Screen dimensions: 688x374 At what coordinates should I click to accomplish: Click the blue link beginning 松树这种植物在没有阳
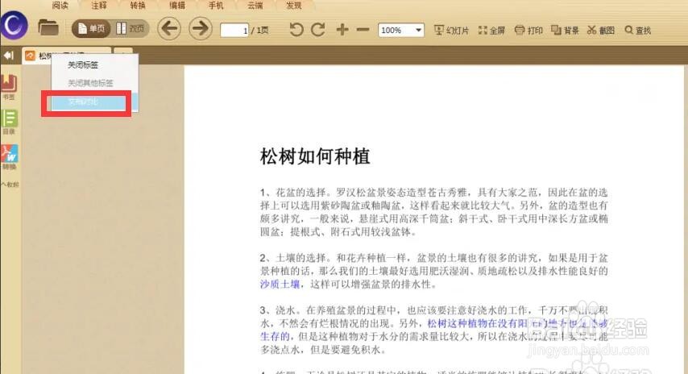pyautogui.click(x=434, y=330)
